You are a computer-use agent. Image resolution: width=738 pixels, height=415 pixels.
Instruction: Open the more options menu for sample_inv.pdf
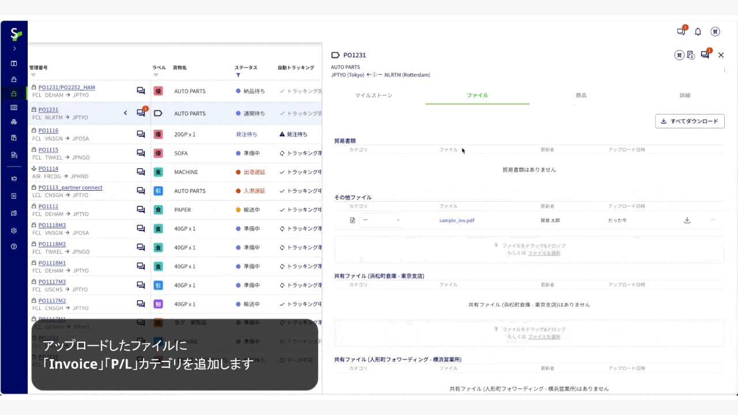click(x=713, y=220)
